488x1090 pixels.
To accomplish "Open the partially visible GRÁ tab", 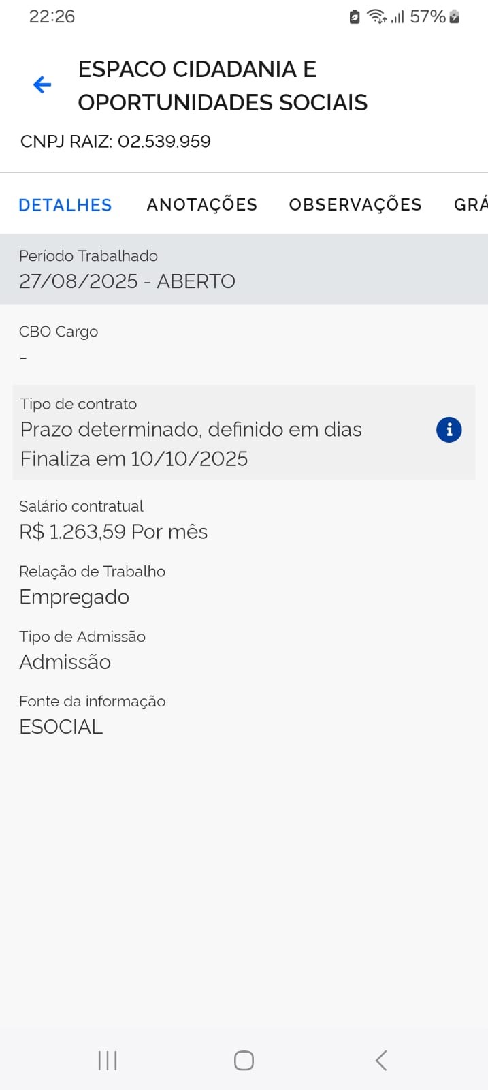I will (x=470, y=205).
